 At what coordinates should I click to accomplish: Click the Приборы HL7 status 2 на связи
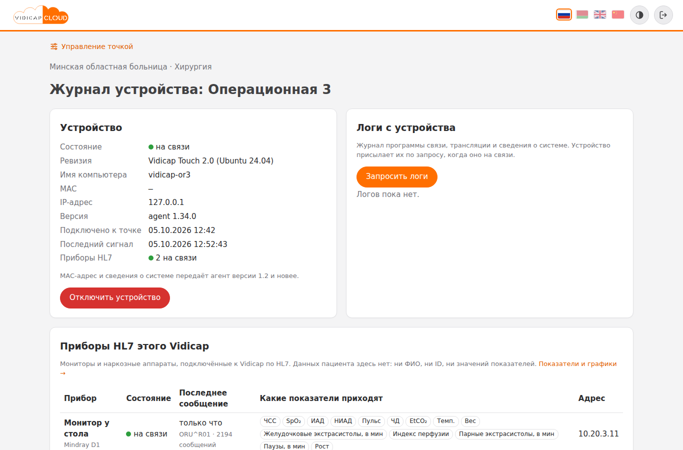172,258
